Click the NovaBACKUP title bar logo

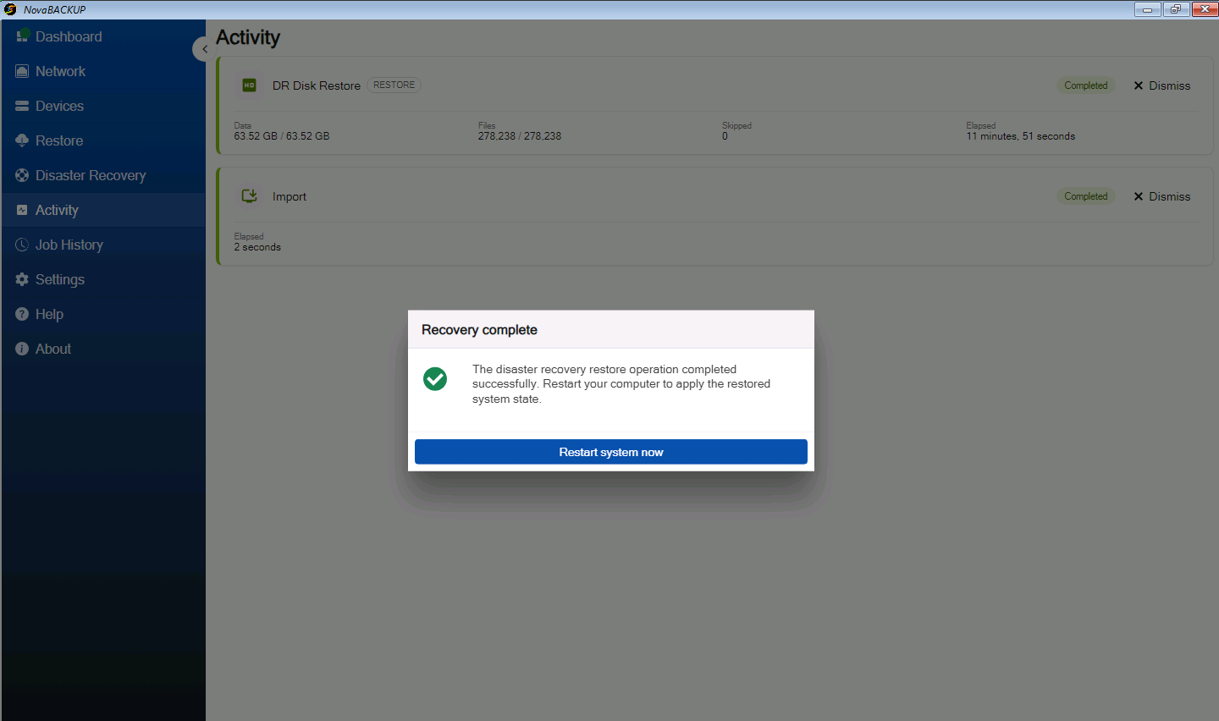pyautogui.click(x=10, y=9)
